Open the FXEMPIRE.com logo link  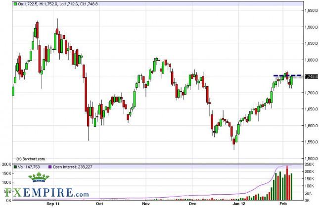click(45, 191)
